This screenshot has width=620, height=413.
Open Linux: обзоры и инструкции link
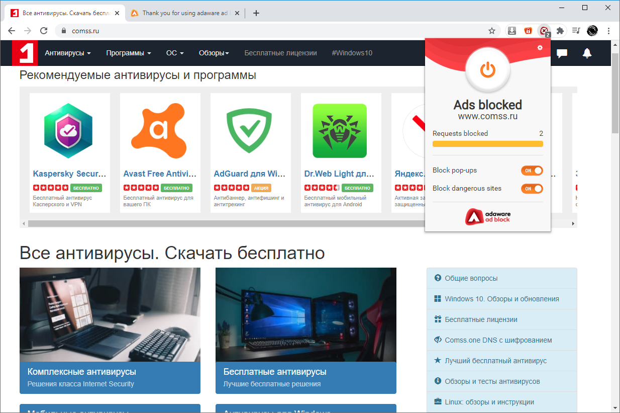[502, 402]
